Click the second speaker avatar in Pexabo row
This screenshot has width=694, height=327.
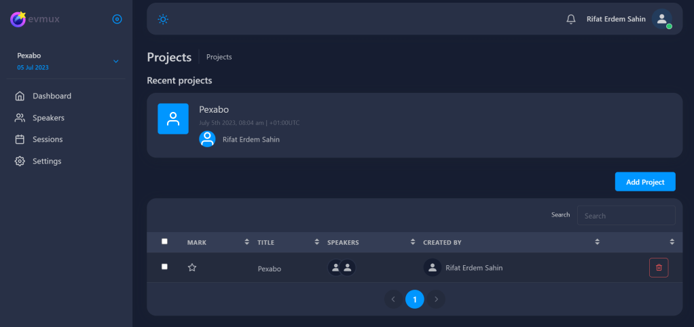click(x=348, y=268)
